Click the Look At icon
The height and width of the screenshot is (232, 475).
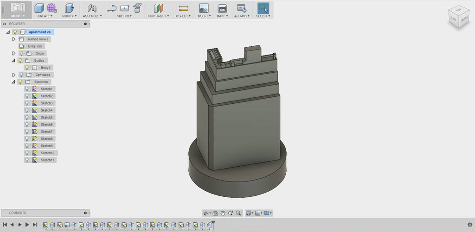216,213
